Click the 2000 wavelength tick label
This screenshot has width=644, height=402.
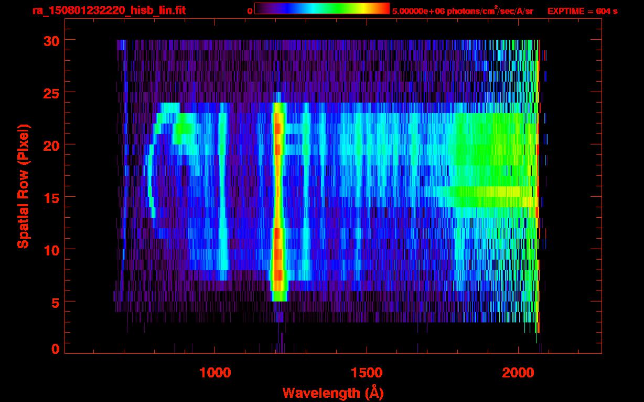518,373
